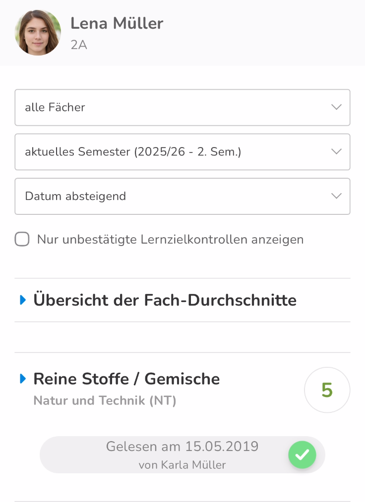Enable the unbestätigte Lernzielkontrollen checkbox
Screen dimensions: 365x502
coord(22,239)
